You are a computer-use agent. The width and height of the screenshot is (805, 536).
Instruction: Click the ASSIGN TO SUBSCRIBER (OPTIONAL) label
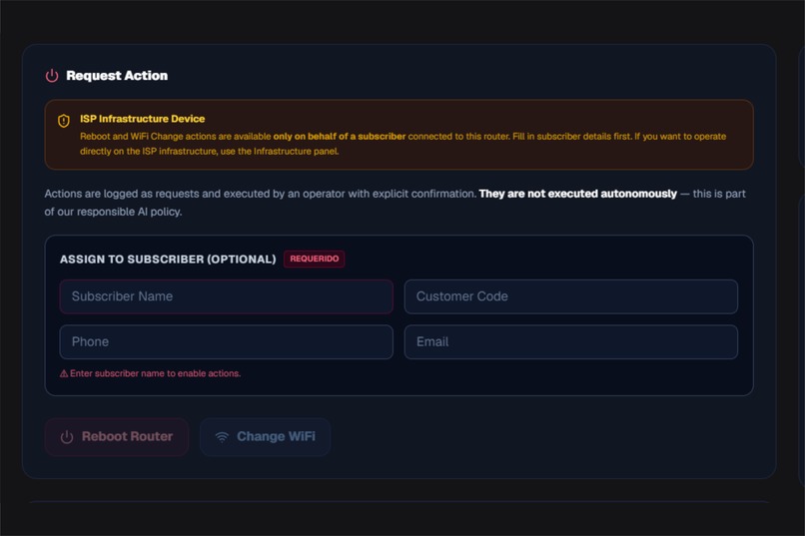(x=168, y=260)
